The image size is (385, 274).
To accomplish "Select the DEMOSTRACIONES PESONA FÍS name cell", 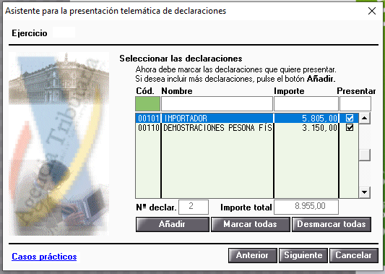I will (x=217, y=127).
